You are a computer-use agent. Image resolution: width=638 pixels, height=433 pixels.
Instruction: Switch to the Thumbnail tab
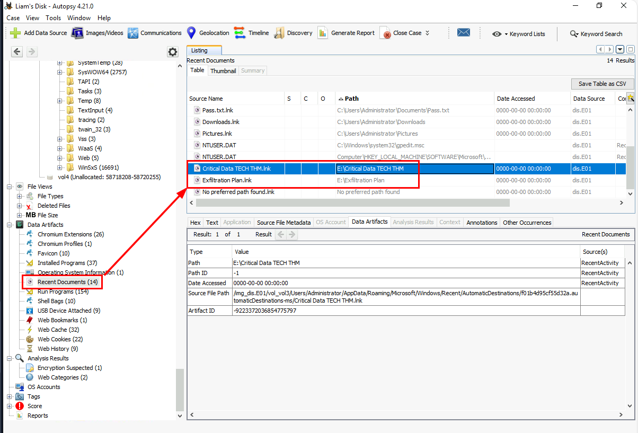pos(223,70)
